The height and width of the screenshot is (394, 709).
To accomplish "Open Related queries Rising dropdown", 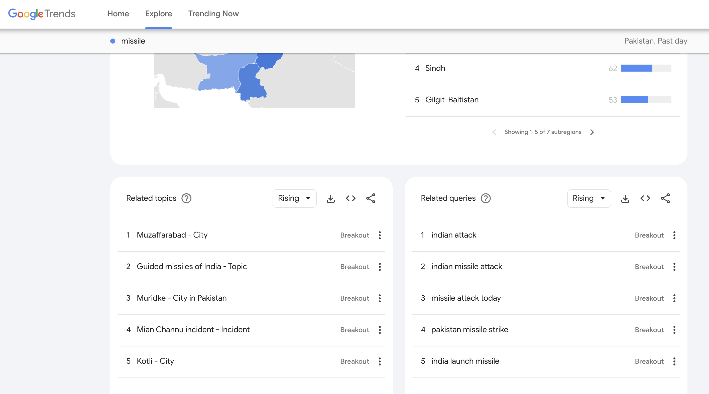I will [589, 198].
